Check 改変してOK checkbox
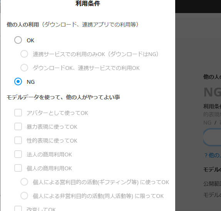221x211 pixels. (18, 209)
